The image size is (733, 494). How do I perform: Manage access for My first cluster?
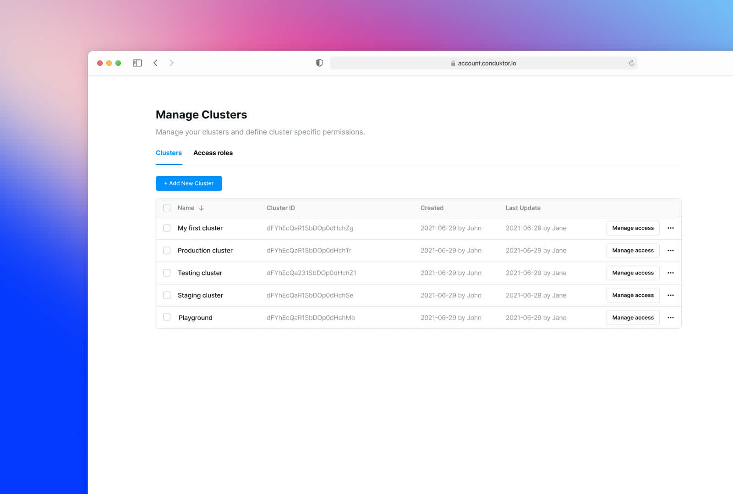click(633, 228)
